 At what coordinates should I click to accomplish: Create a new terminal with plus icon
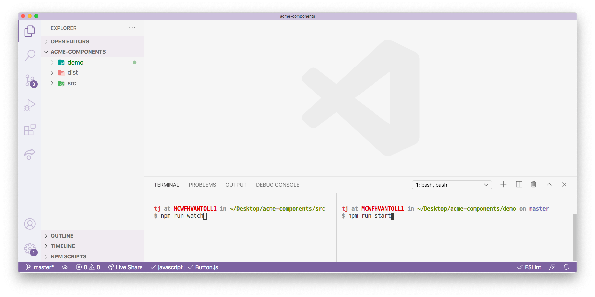[503, 185]
